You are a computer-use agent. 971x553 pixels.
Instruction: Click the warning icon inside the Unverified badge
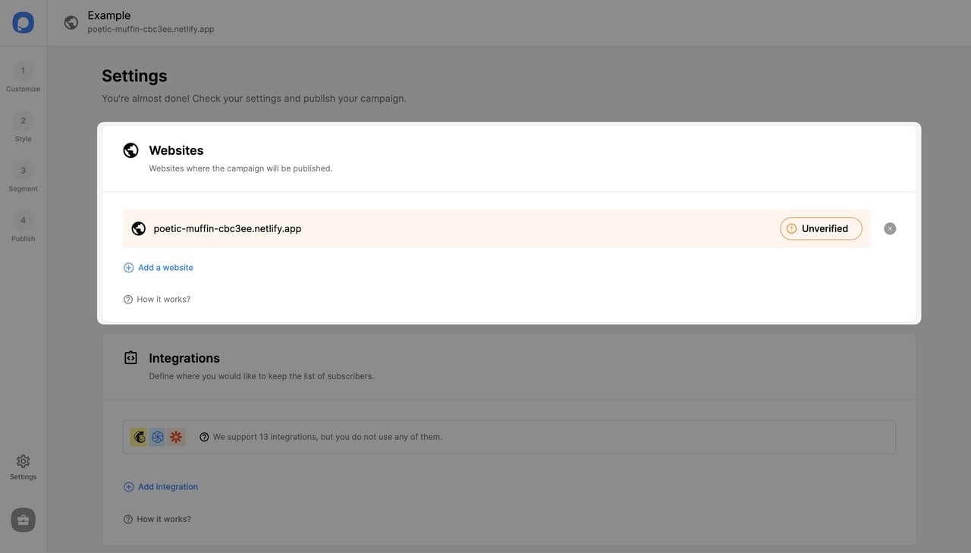pyautogui.click(x=792, y=228)
